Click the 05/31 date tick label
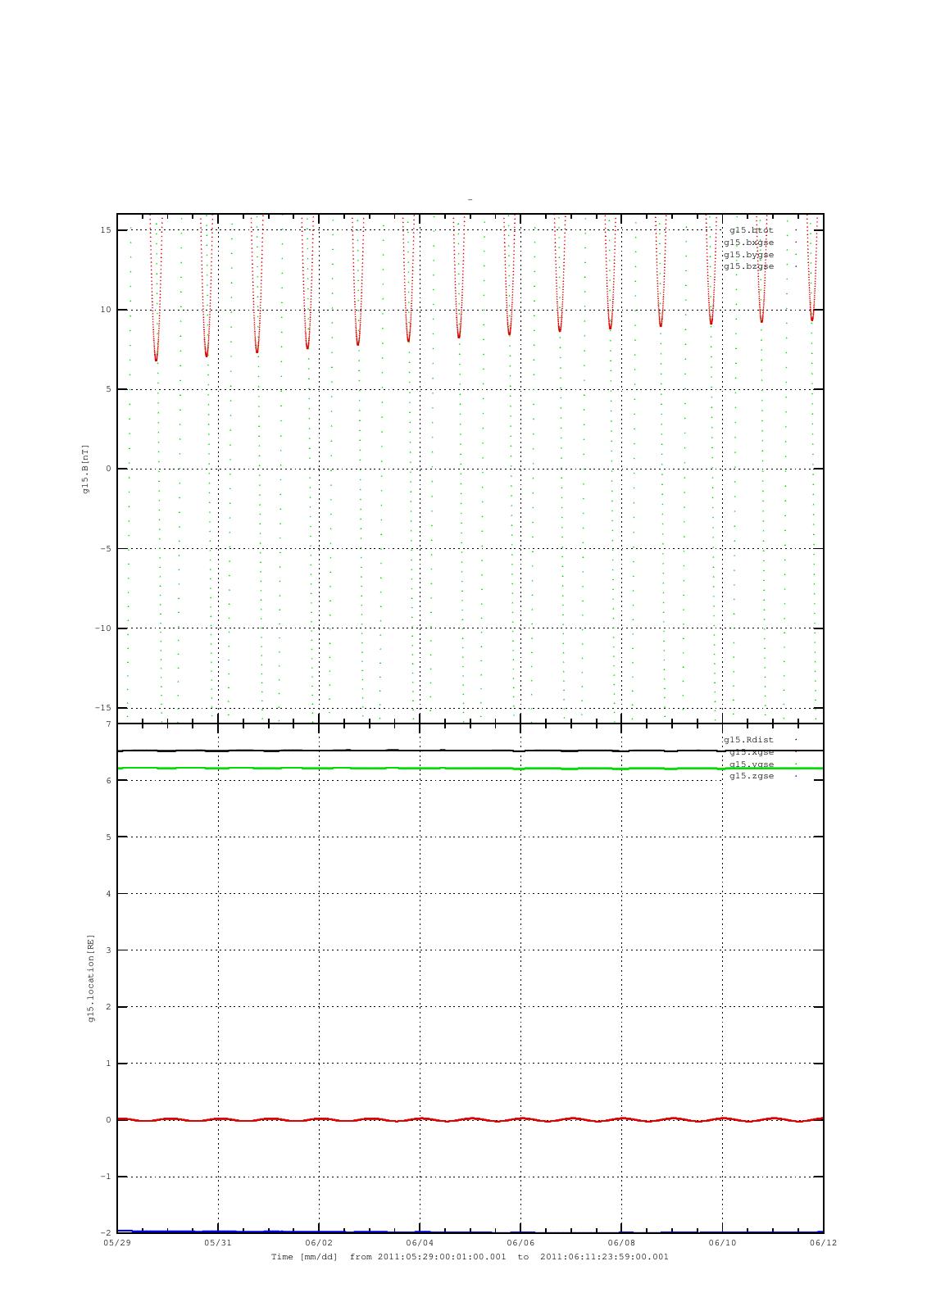Image resolution: width=927 pixels, height=1311 pixels. pyautogui.click(x=218, y=1243)
